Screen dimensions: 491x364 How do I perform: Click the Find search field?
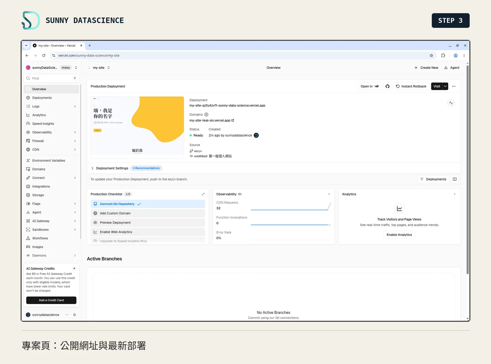pyautogui.click(x=51, y=78)
